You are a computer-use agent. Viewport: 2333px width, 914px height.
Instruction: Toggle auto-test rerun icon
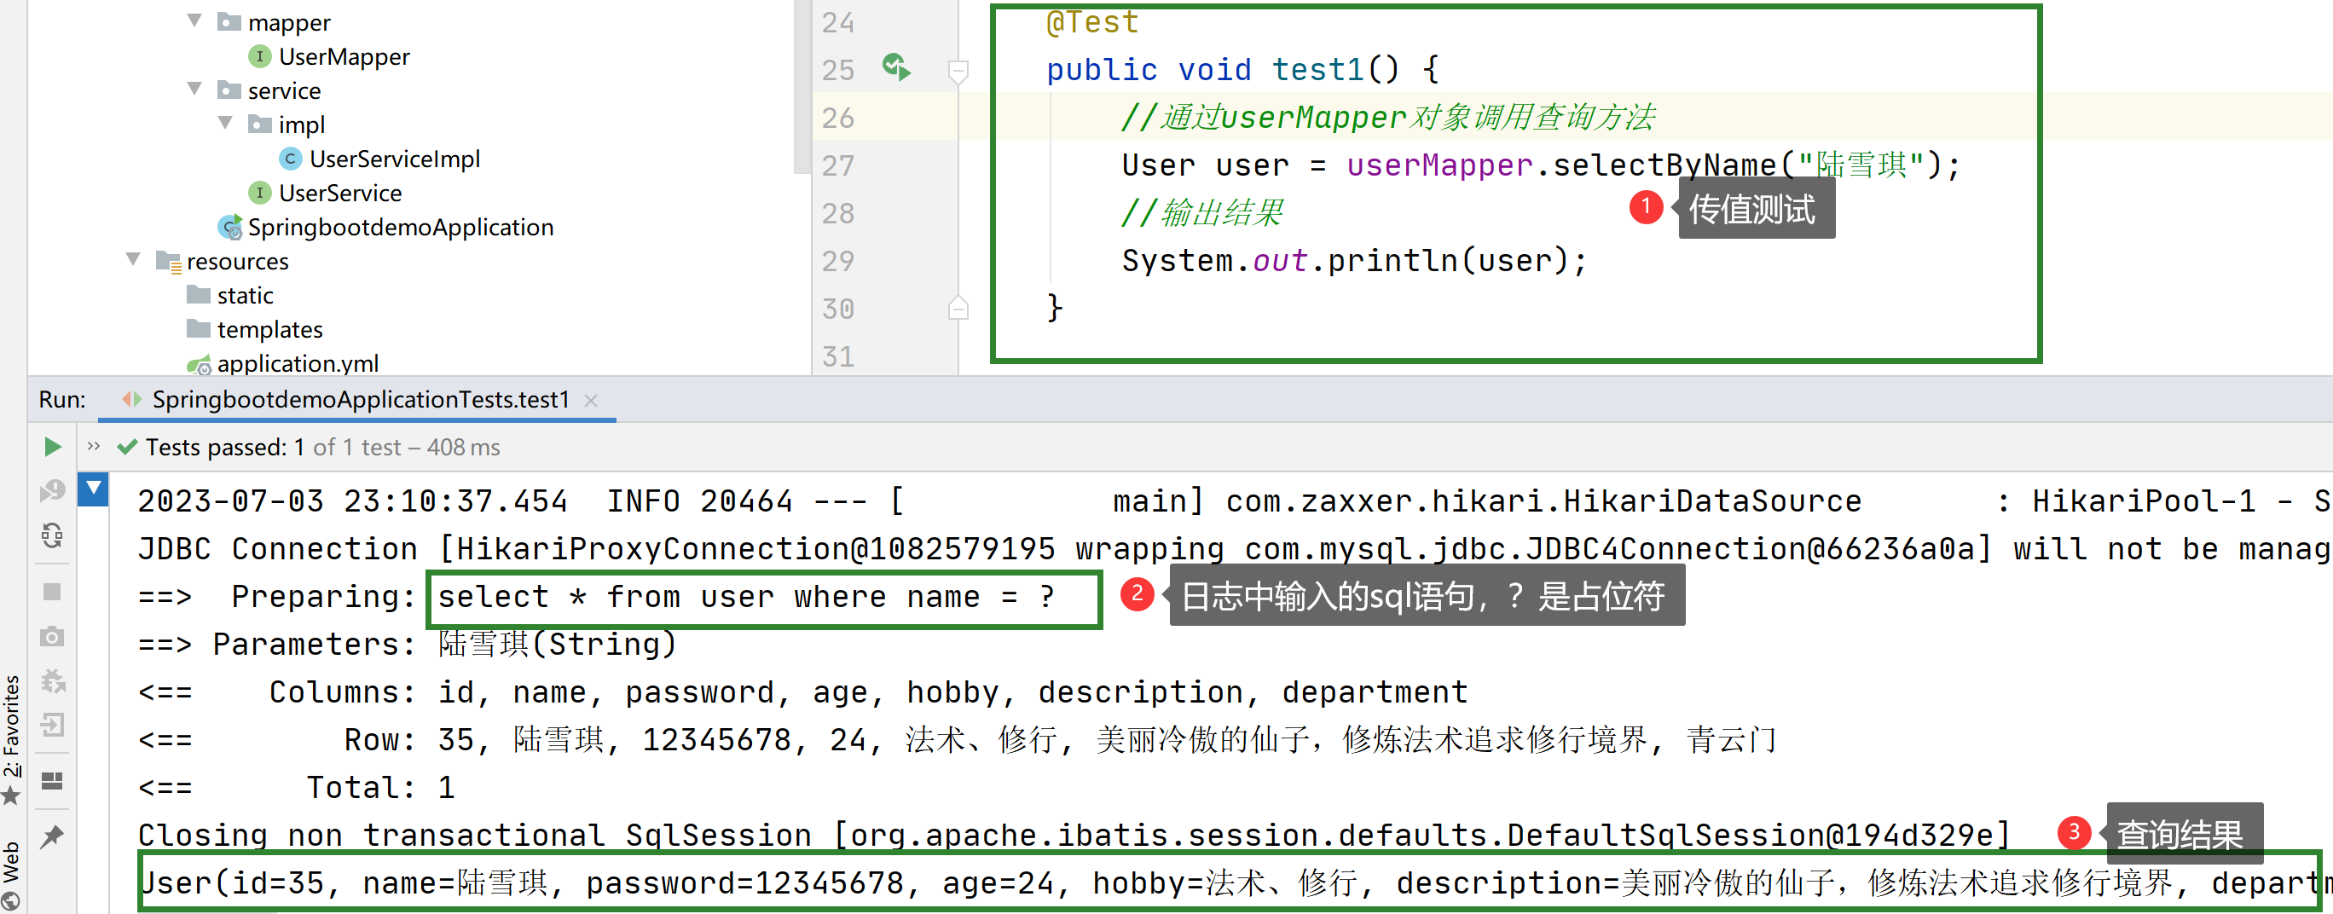pos(53,535)
